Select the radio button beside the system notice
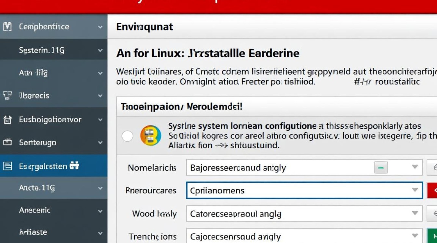 coord(127,136)
